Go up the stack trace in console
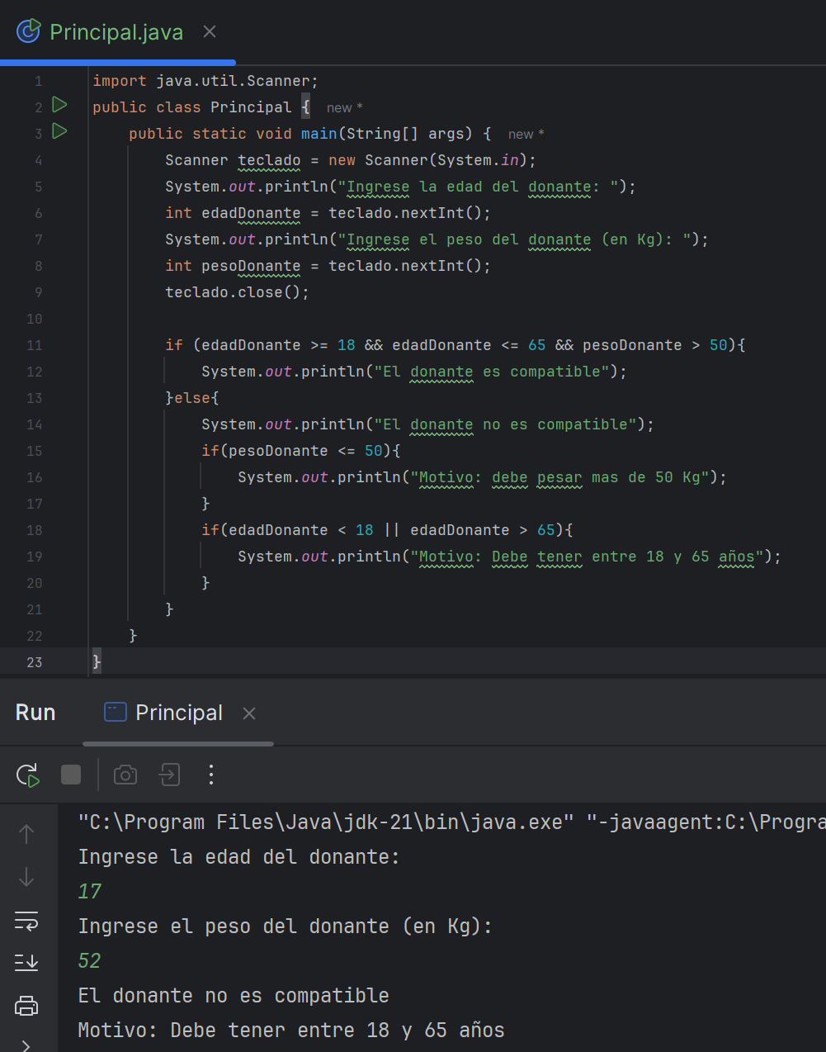The height and width of the screenshot is (1052, 826). point(26,834)
